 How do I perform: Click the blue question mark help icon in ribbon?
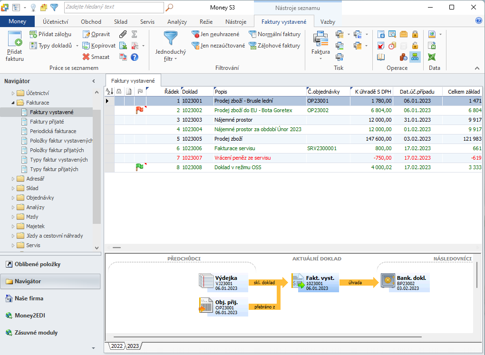(x=135, y=57)
